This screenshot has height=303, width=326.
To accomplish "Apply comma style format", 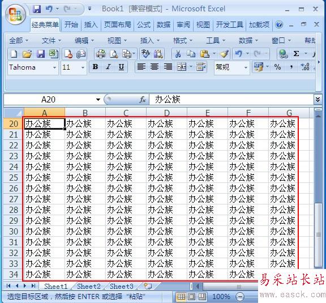I will pos(291,67).
